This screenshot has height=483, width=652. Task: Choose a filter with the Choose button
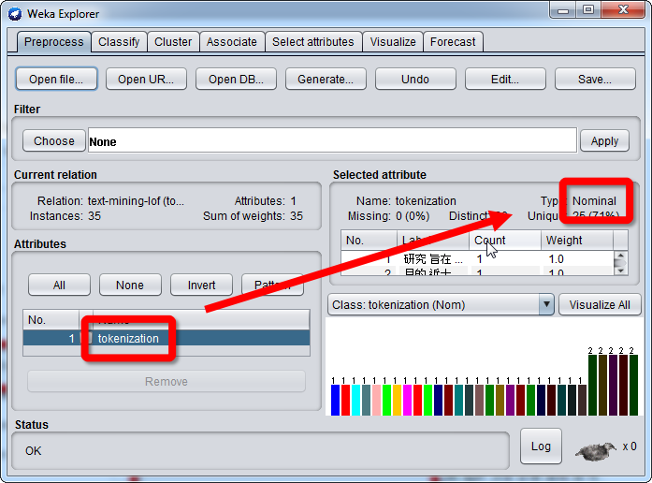click(x=54, y=141)
